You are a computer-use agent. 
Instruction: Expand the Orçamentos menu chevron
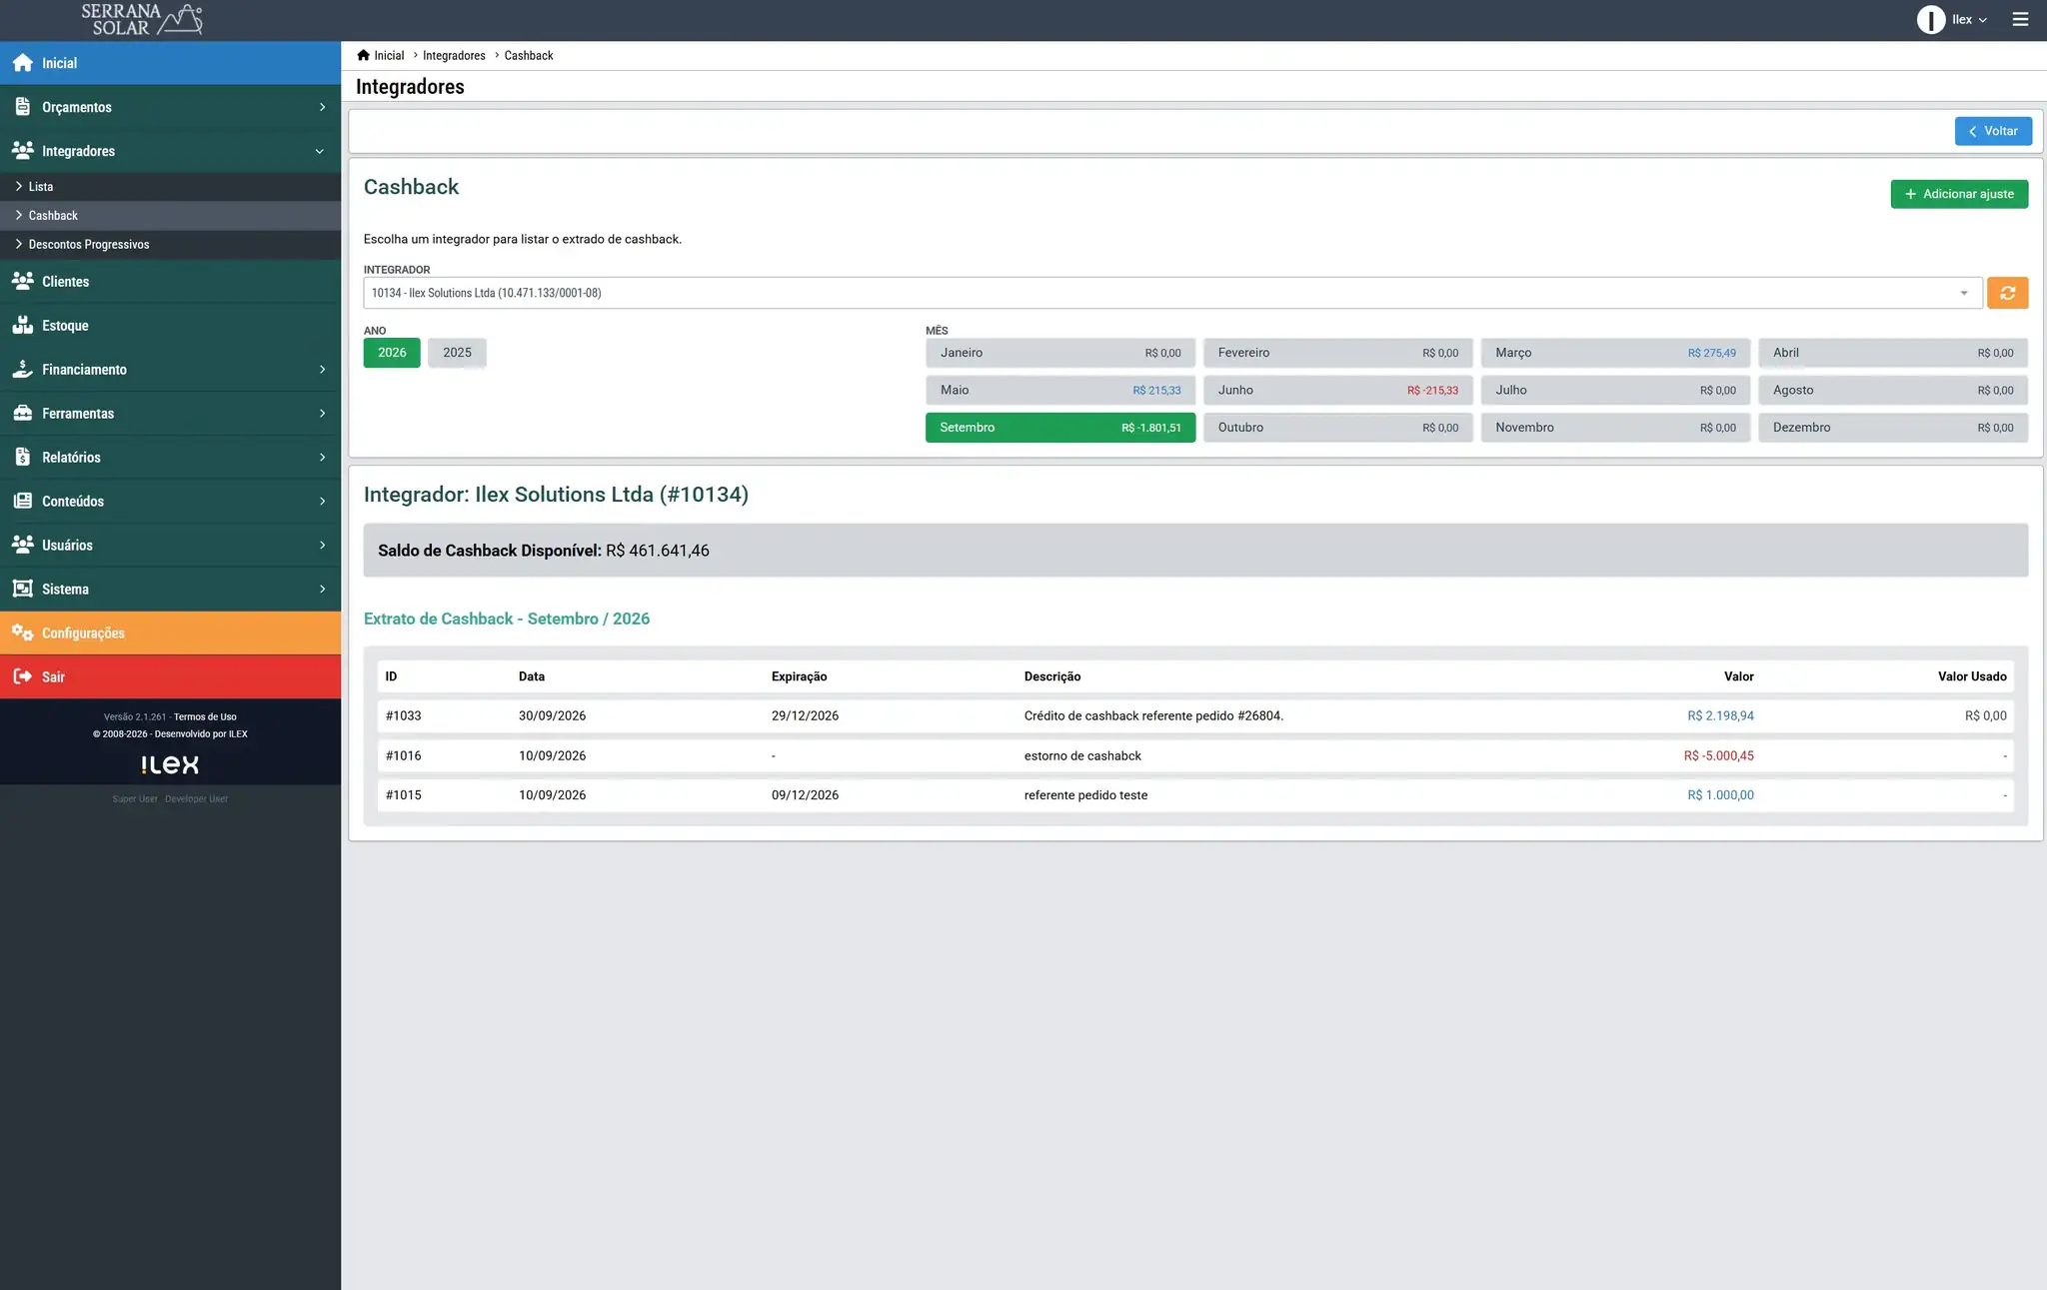point(322,107)
